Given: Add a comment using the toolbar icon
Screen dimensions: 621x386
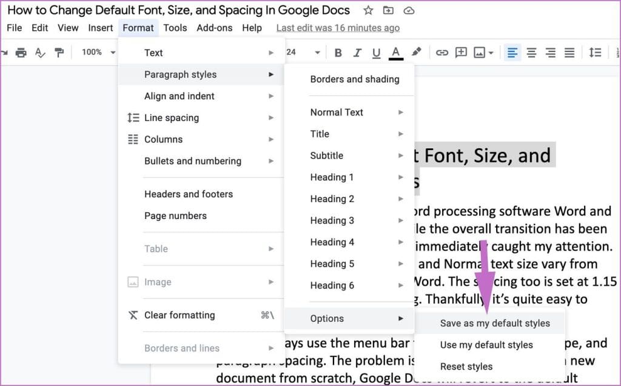Looking at the screenshot, I should tap(461, 53).
